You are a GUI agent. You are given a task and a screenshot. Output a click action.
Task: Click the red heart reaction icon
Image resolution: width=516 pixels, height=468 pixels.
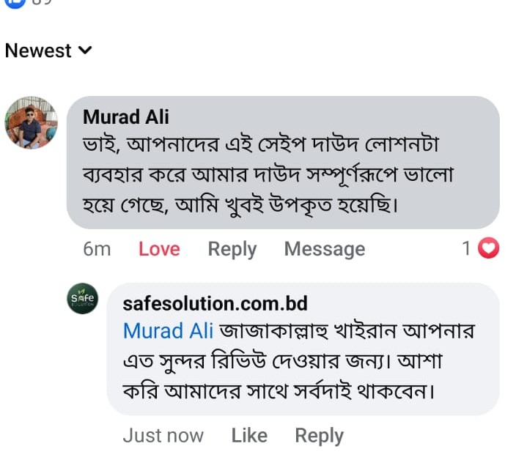pyautogui.click(x=488, y=249)
